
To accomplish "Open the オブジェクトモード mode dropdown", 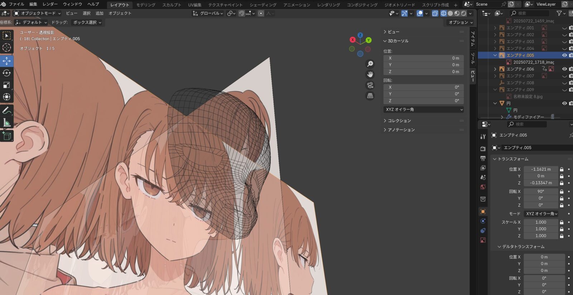I will [x=37, y=13].
